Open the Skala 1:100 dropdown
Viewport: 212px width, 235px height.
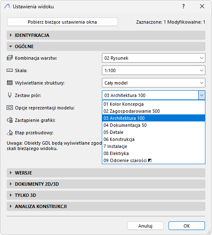(154, 70)
